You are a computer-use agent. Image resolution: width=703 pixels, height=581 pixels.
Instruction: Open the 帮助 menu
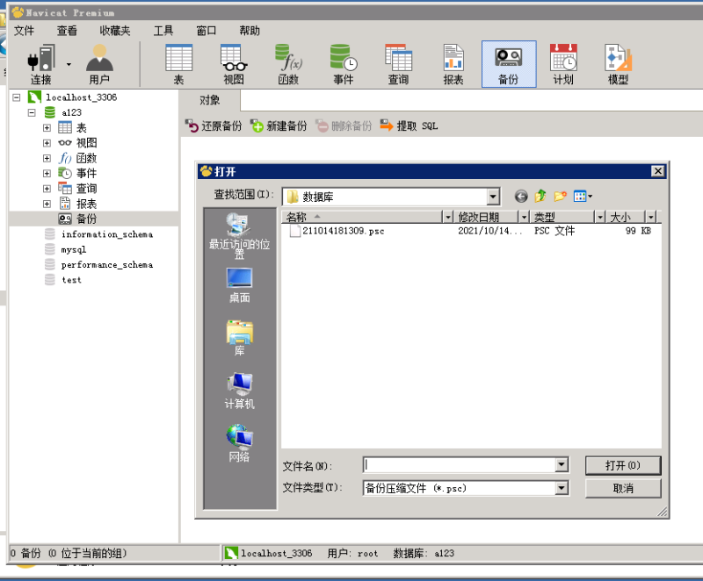[250, 31]
